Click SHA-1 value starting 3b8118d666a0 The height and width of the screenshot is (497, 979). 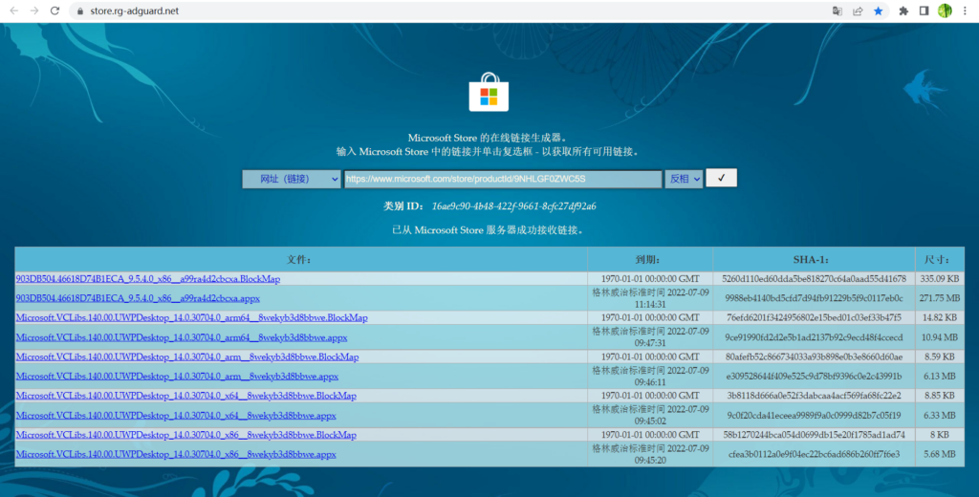pyautogui.click(x=815, y=396)
